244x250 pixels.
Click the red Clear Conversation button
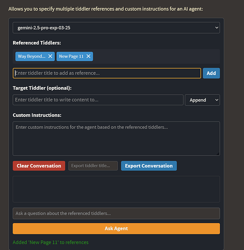[x=39, y=165]
